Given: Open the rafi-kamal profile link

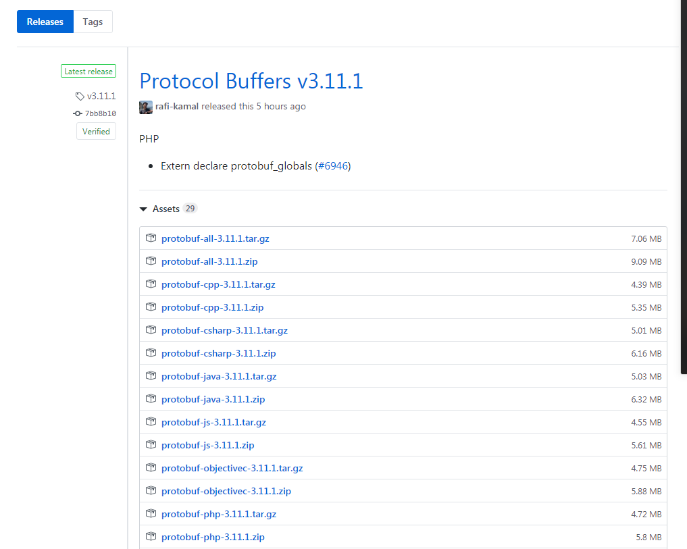Looking at the screenshot, I should click(177, 107).
